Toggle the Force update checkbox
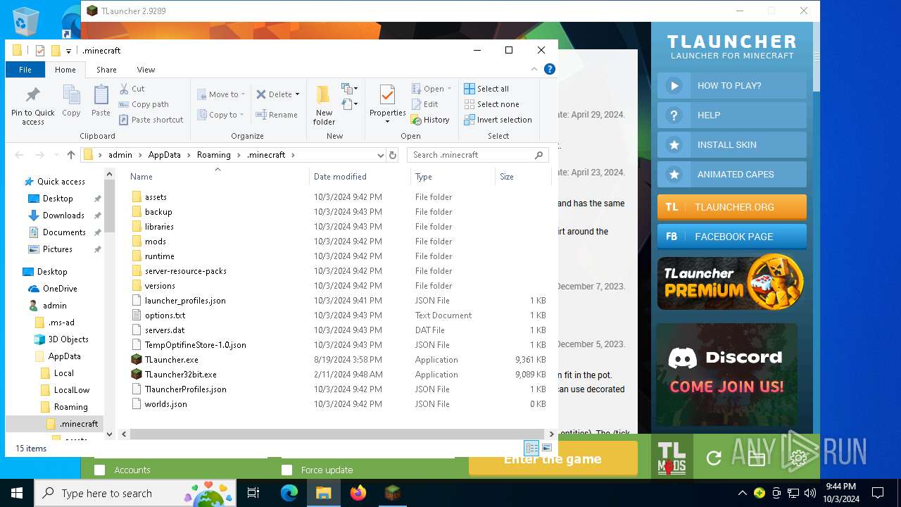The width and height of the screenshot is (901, 507). tap(286, 470)
